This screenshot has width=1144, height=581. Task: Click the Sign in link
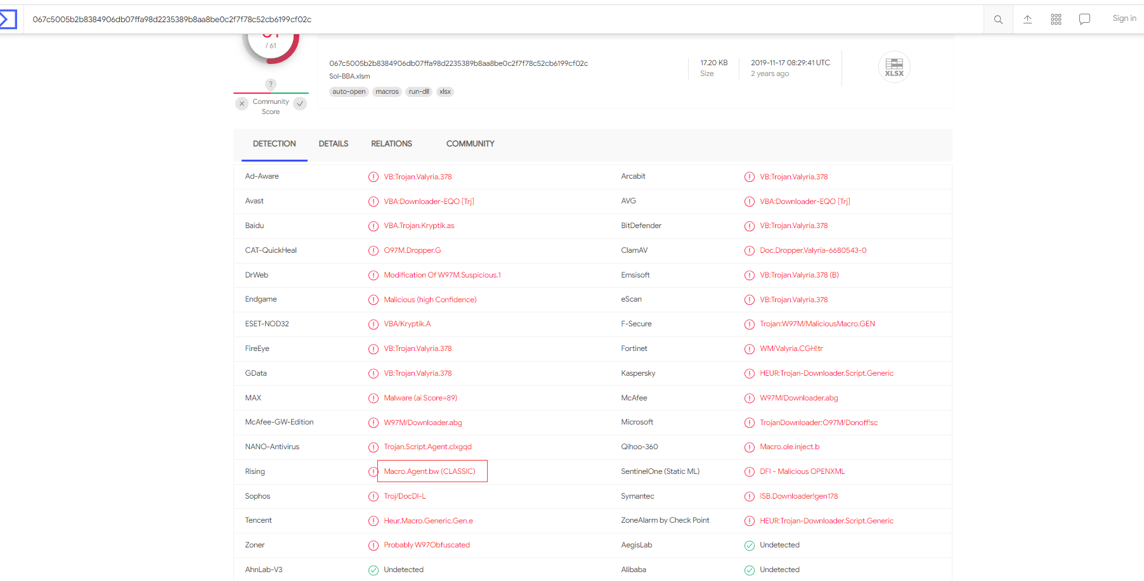click(1124, 18)
